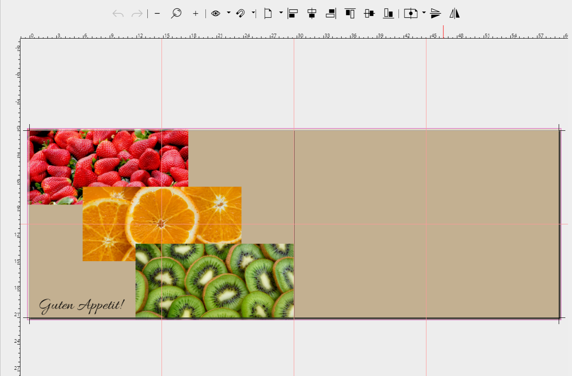Screen dimensions: 572x376
Task: Center objects vertically in the middle
Action: [x=369, y=14]
